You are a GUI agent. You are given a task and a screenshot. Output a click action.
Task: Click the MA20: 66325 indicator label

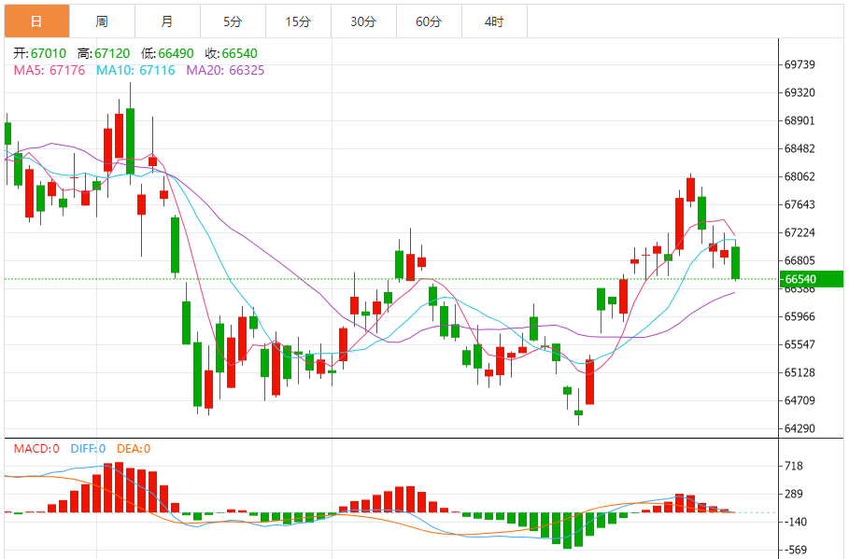pos(225,70)
